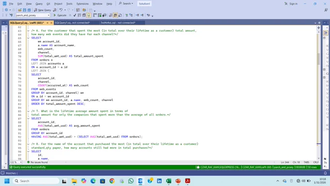Open the open-documents list dropdown arrow

click(315, 23)
